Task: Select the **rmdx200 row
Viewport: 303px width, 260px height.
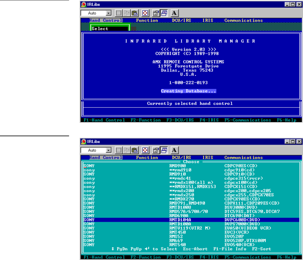Action: [191, 191]
